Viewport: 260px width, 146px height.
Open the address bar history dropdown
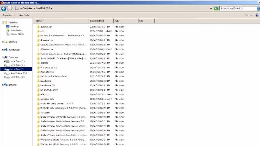pyautogui.click(x=211, y=8)
